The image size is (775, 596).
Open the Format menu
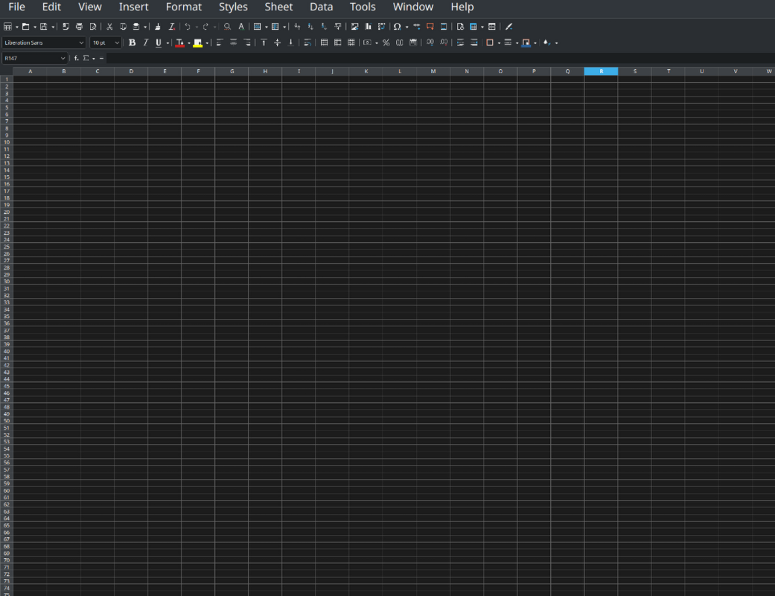183,7
